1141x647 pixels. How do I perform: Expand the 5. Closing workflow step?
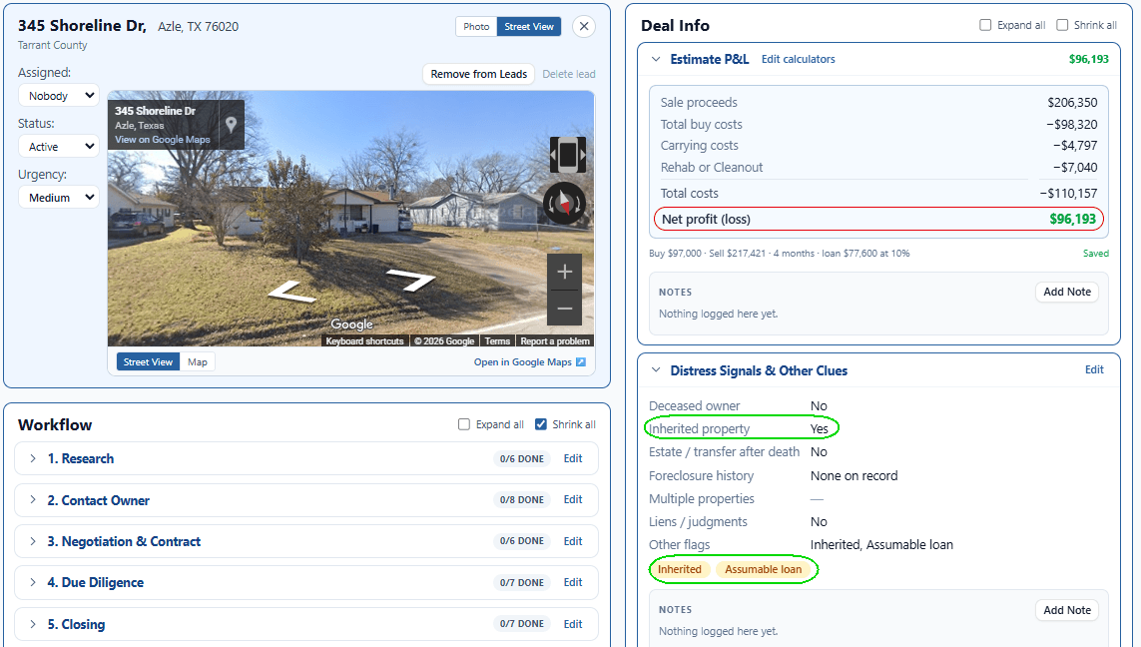point(33,624)
